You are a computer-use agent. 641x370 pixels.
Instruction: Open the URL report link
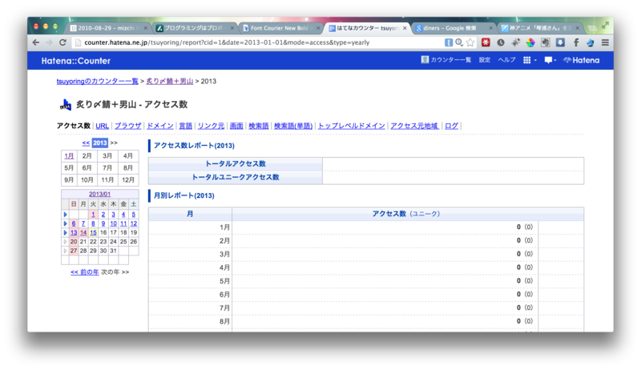(x=103, y=126)
